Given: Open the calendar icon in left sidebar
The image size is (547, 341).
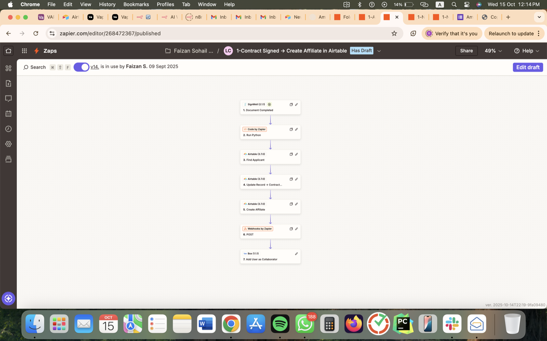Looking at the screenshot, I should [x=8, y=114].
